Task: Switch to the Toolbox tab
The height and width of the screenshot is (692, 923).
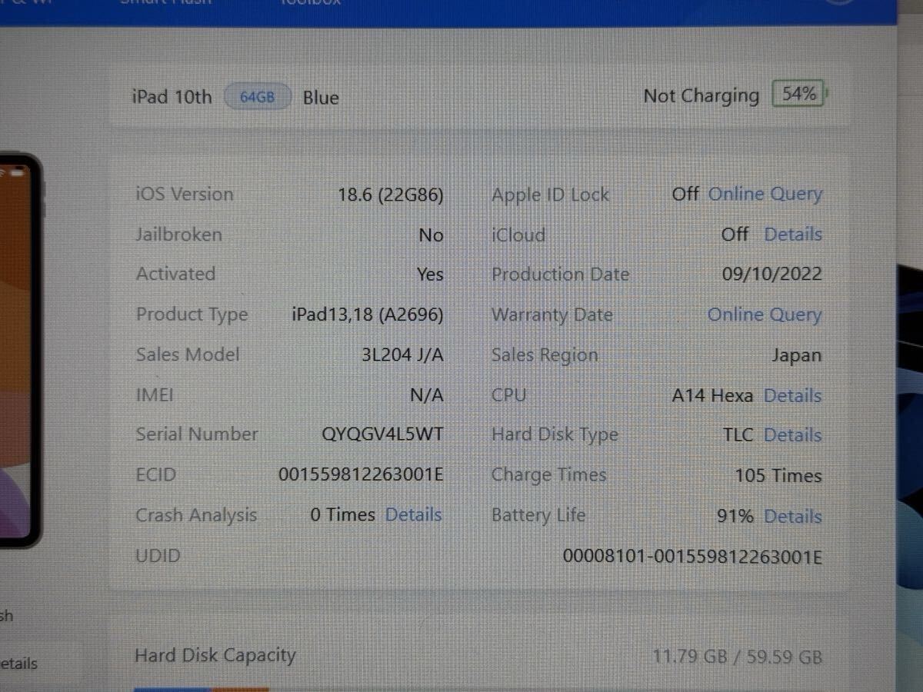Action: point(312,2)
